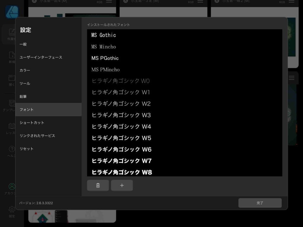Select ヒラギノ角ゴシック W3 font
303x227 pixels.
(185, 115)
